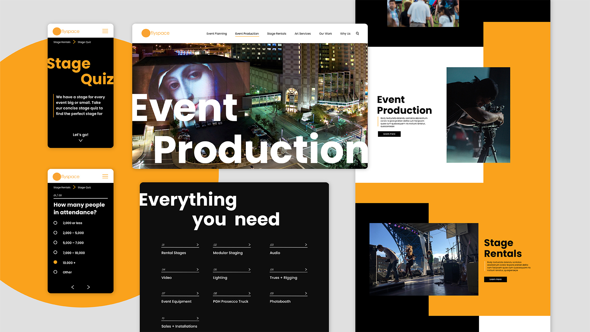The width and height of the screenshot is (590, 332).
Task: Select '2,000 or less' radio option
Action: pos(55,223)
